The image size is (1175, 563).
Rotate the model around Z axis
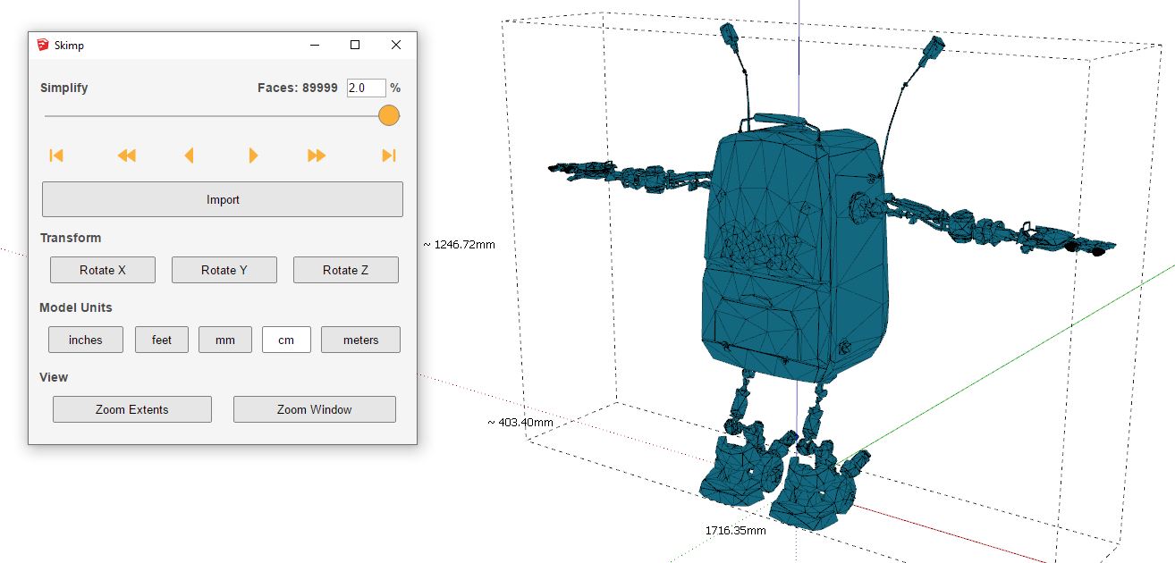tap(346, 270)
